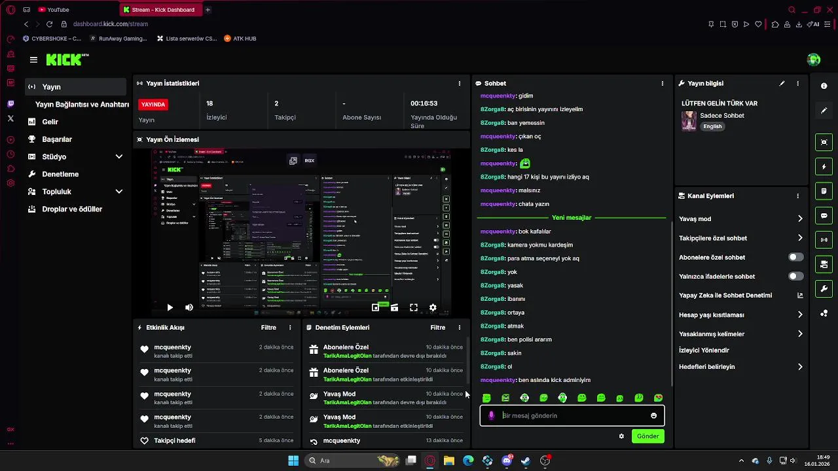Open the Kick hamburger menu
838x471 pixels.
33,60
